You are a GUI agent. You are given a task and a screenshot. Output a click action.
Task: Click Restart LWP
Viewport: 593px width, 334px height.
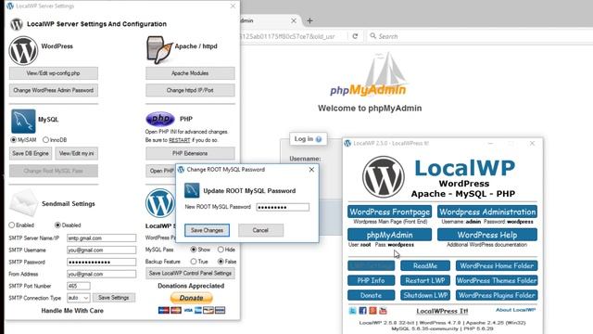click(x=425, y=280)
